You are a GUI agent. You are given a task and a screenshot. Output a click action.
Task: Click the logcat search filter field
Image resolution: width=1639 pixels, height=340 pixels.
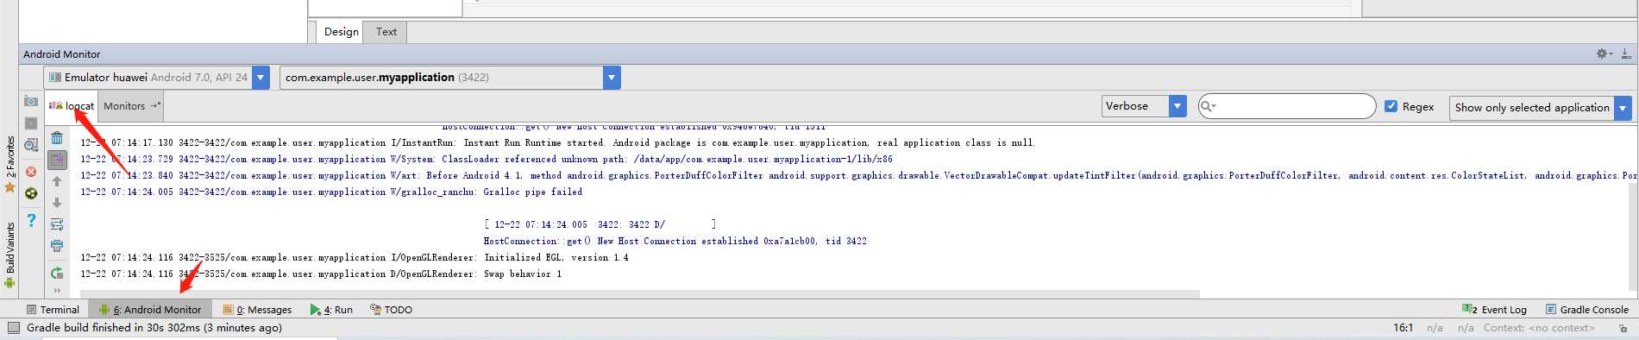click(x=1287, y=106)
